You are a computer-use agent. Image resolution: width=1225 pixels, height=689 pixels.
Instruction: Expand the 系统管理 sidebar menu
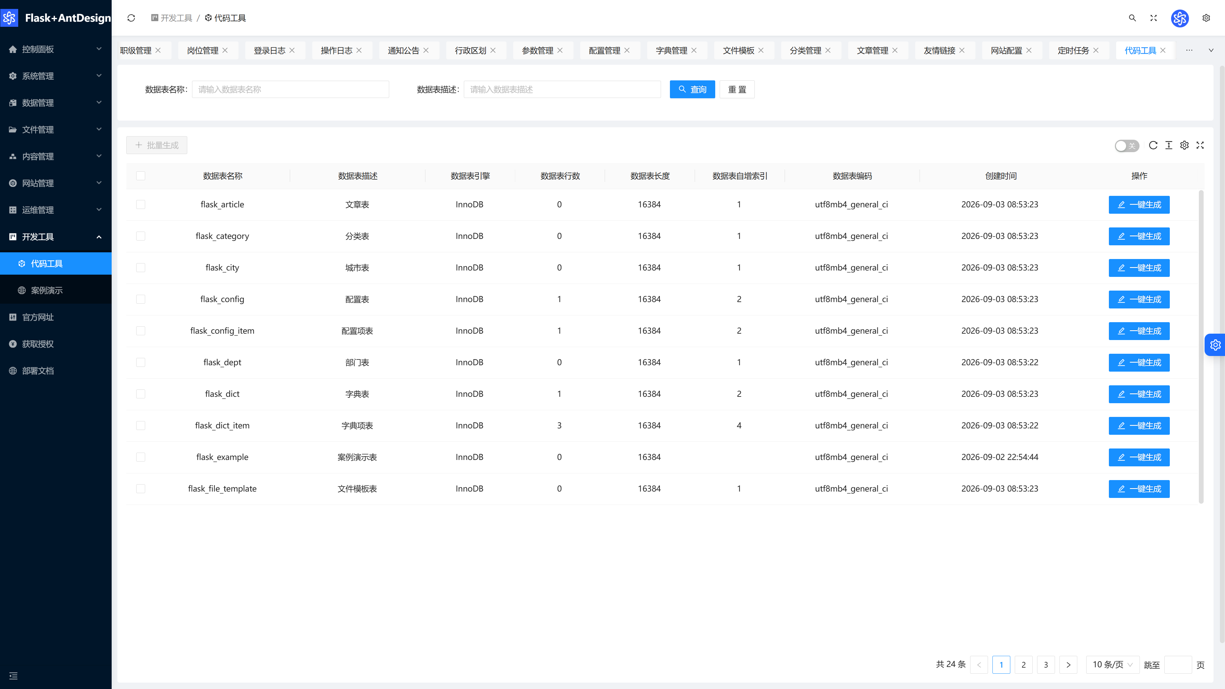(56, 76)
